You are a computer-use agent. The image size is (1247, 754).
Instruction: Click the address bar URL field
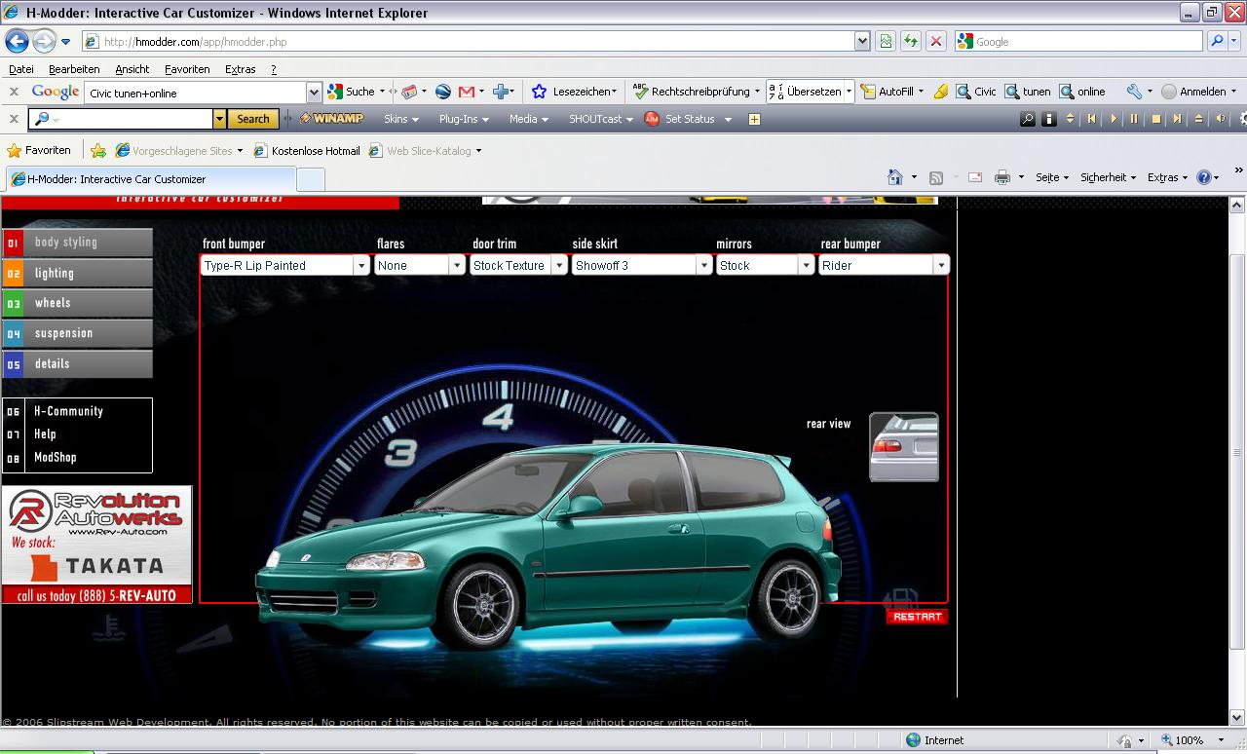pos(468,41)
